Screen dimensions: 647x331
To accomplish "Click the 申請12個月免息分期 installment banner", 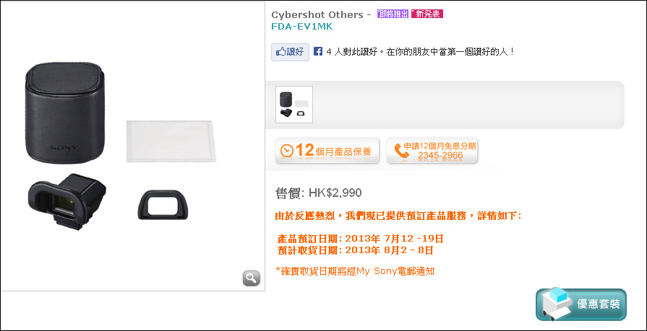I will [x=432, y=151].
